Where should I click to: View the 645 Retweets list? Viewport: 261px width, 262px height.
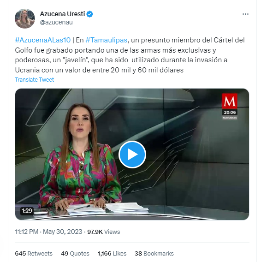tap(34, 254)
